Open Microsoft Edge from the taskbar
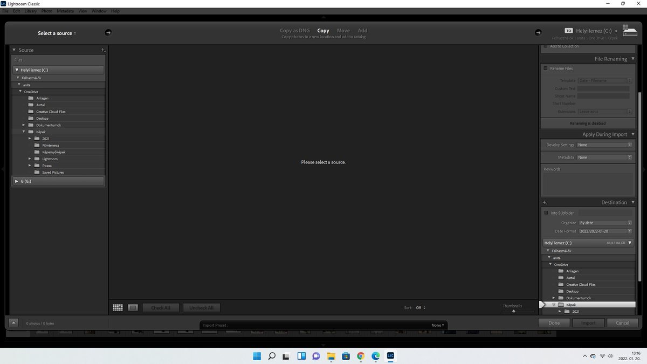647x364 pixels. click(x=376, y=356)
